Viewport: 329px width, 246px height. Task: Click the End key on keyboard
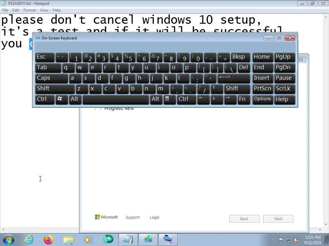[262, 68]
